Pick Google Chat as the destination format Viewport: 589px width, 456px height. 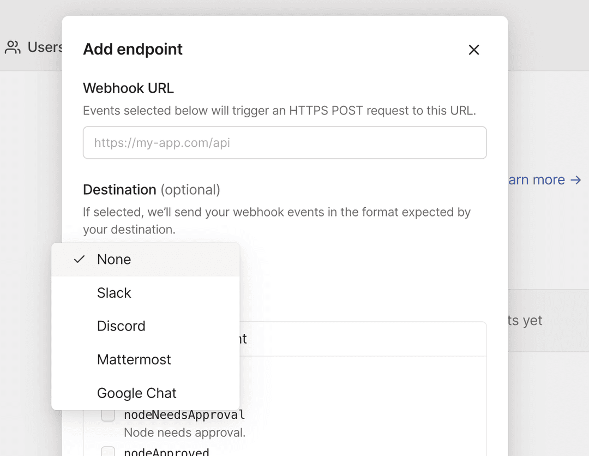point(136,393)
